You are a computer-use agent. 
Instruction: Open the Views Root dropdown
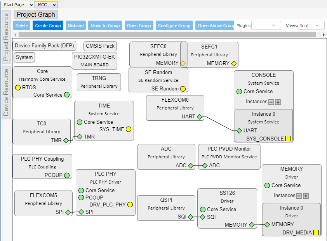pos(311,26)
